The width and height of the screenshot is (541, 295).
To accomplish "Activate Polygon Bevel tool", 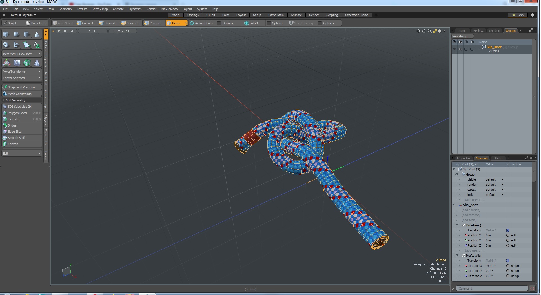I will pos(22,113).
